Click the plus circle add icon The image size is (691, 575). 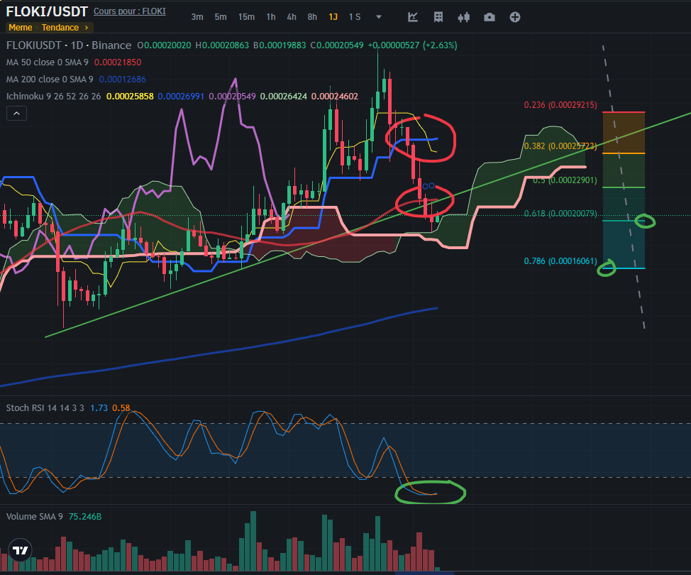[x=515, y=17]
